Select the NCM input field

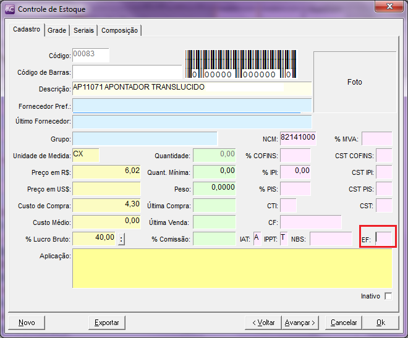pyautogui.click(x=298, y=138)
